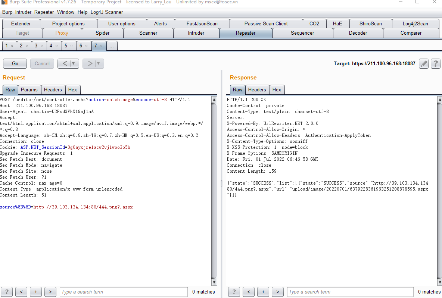Switch to the Passive Scan Client tab
Viewport: 442px width, 298px height.
[x=266, y=23]
